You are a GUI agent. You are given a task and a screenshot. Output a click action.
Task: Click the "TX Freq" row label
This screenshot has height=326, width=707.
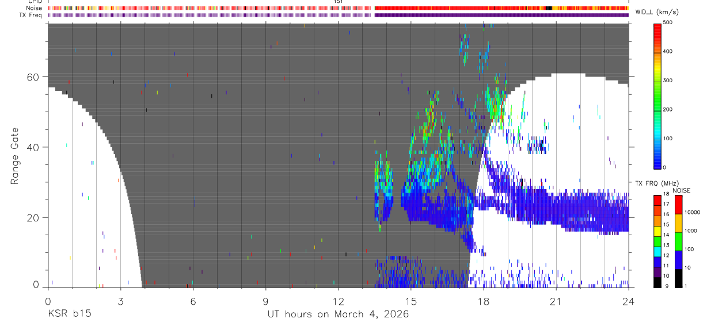[31, 15]
